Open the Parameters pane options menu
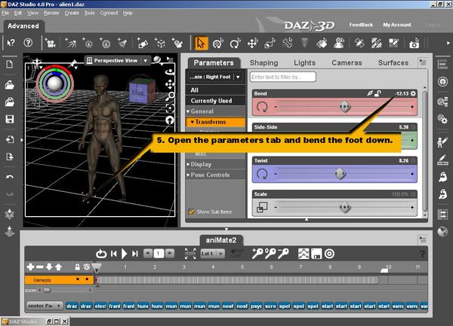453x326 pixels. [423, 62]
